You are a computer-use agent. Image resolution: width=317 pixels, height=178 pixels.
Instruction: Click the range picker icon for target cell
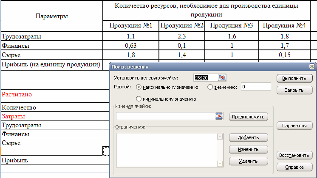[x=222, y=78]
